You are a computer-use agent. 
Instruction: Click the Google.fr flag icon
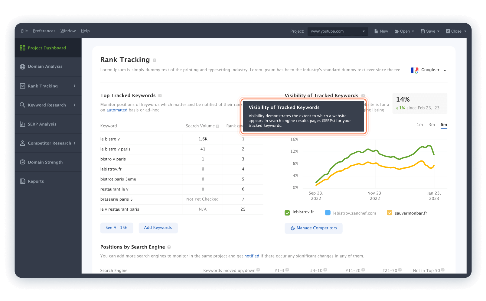pyautogui.click(x=414, y=70)
